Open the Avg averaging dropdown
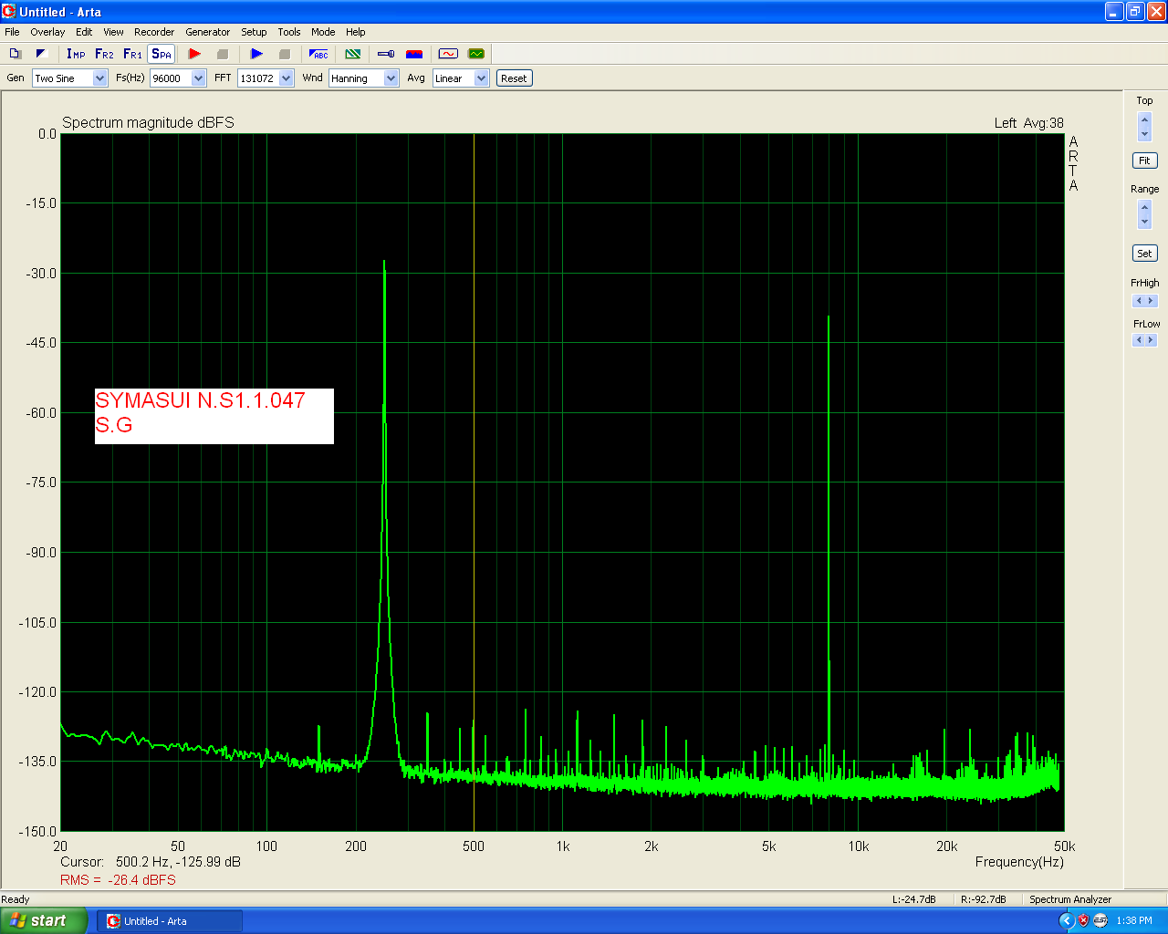1168x934 pixels. pos(482,78)
